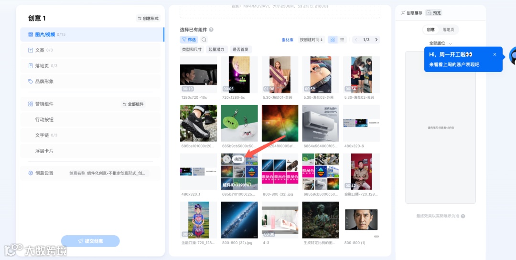This screenshot has height=260, width=516.
Task: Open the 按创建时间 sort dropdown
Action: (312, 40)
